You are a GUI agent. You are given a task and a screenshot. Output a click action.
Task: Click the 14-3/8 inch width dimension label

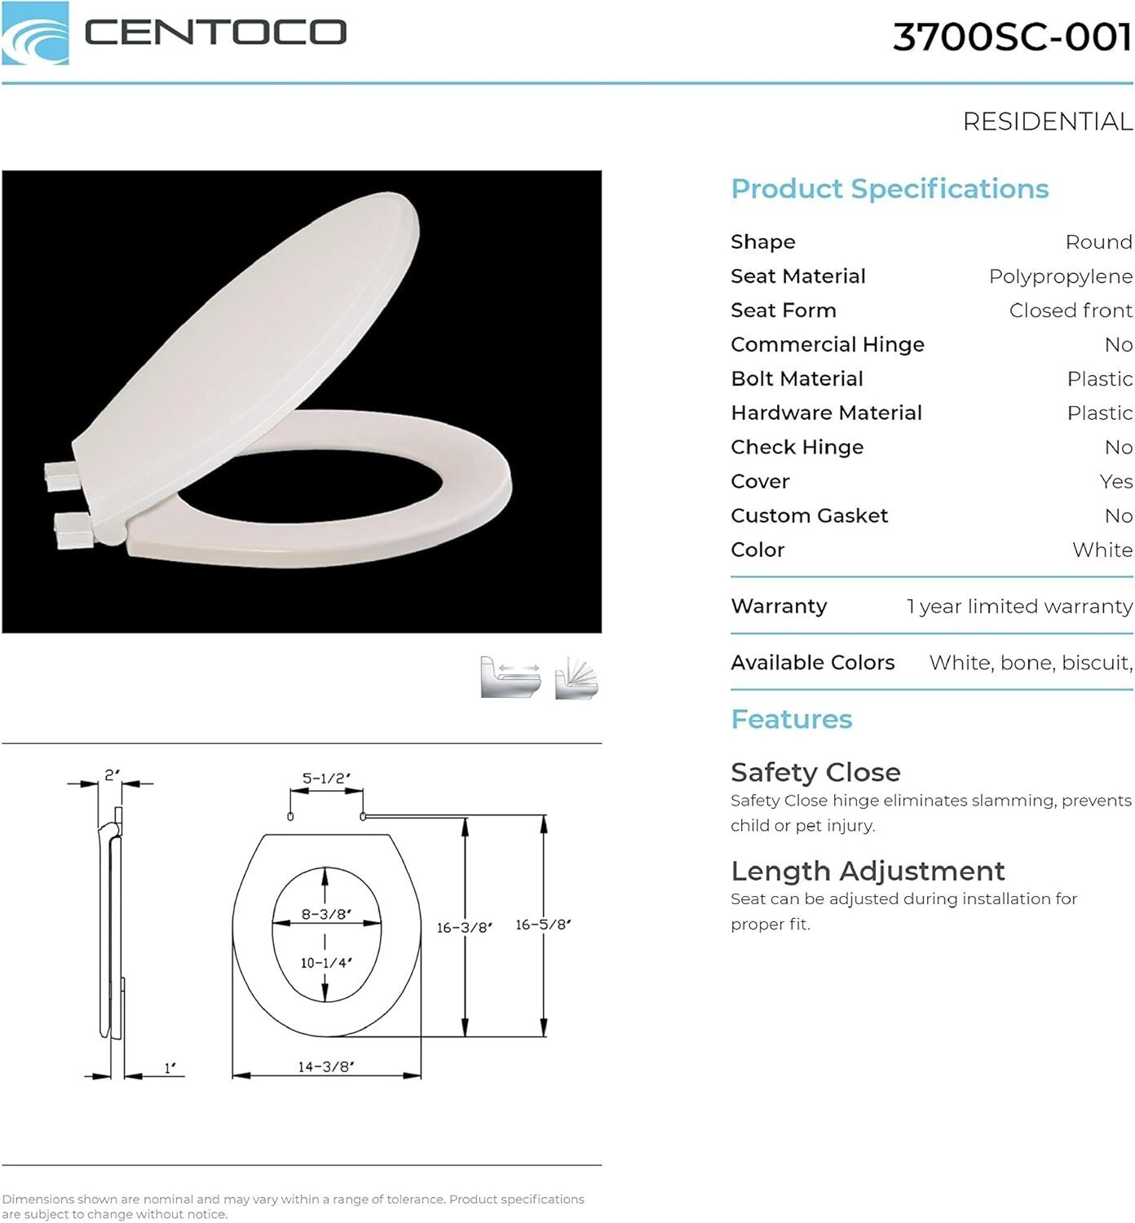pyautogui.click(x=325, y=1066)
